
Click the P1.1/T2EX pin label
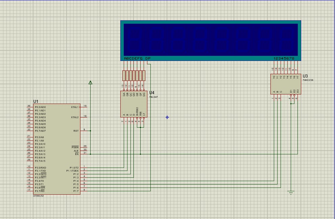[72, 171]
